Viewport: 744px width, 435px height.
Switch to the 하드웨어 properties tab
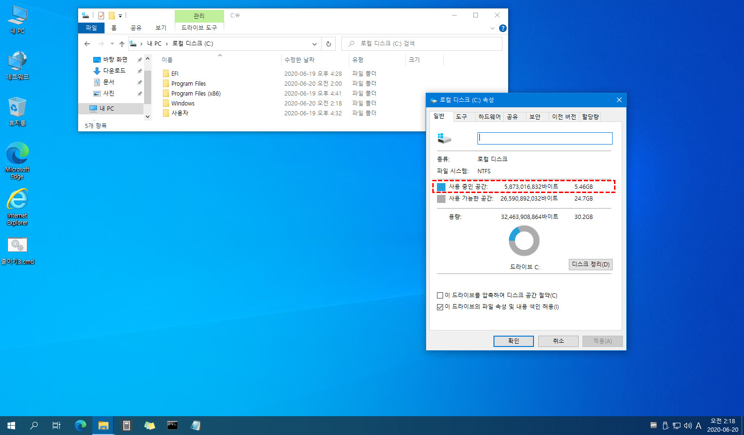point(489,117)
